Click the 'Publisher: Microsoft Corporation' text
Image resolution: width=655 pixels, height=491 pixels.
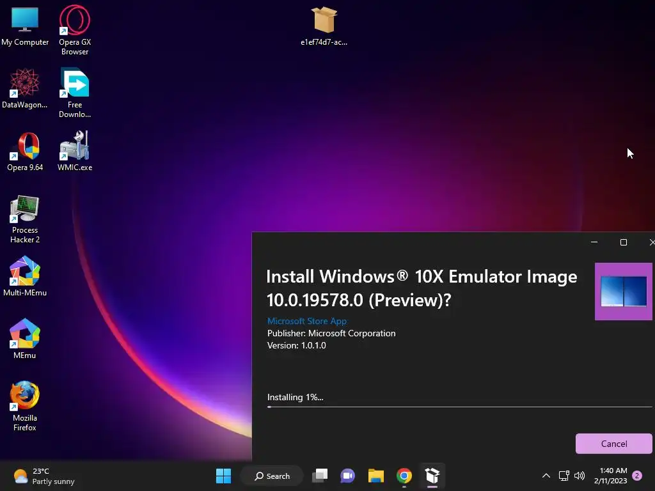(331, 333)
